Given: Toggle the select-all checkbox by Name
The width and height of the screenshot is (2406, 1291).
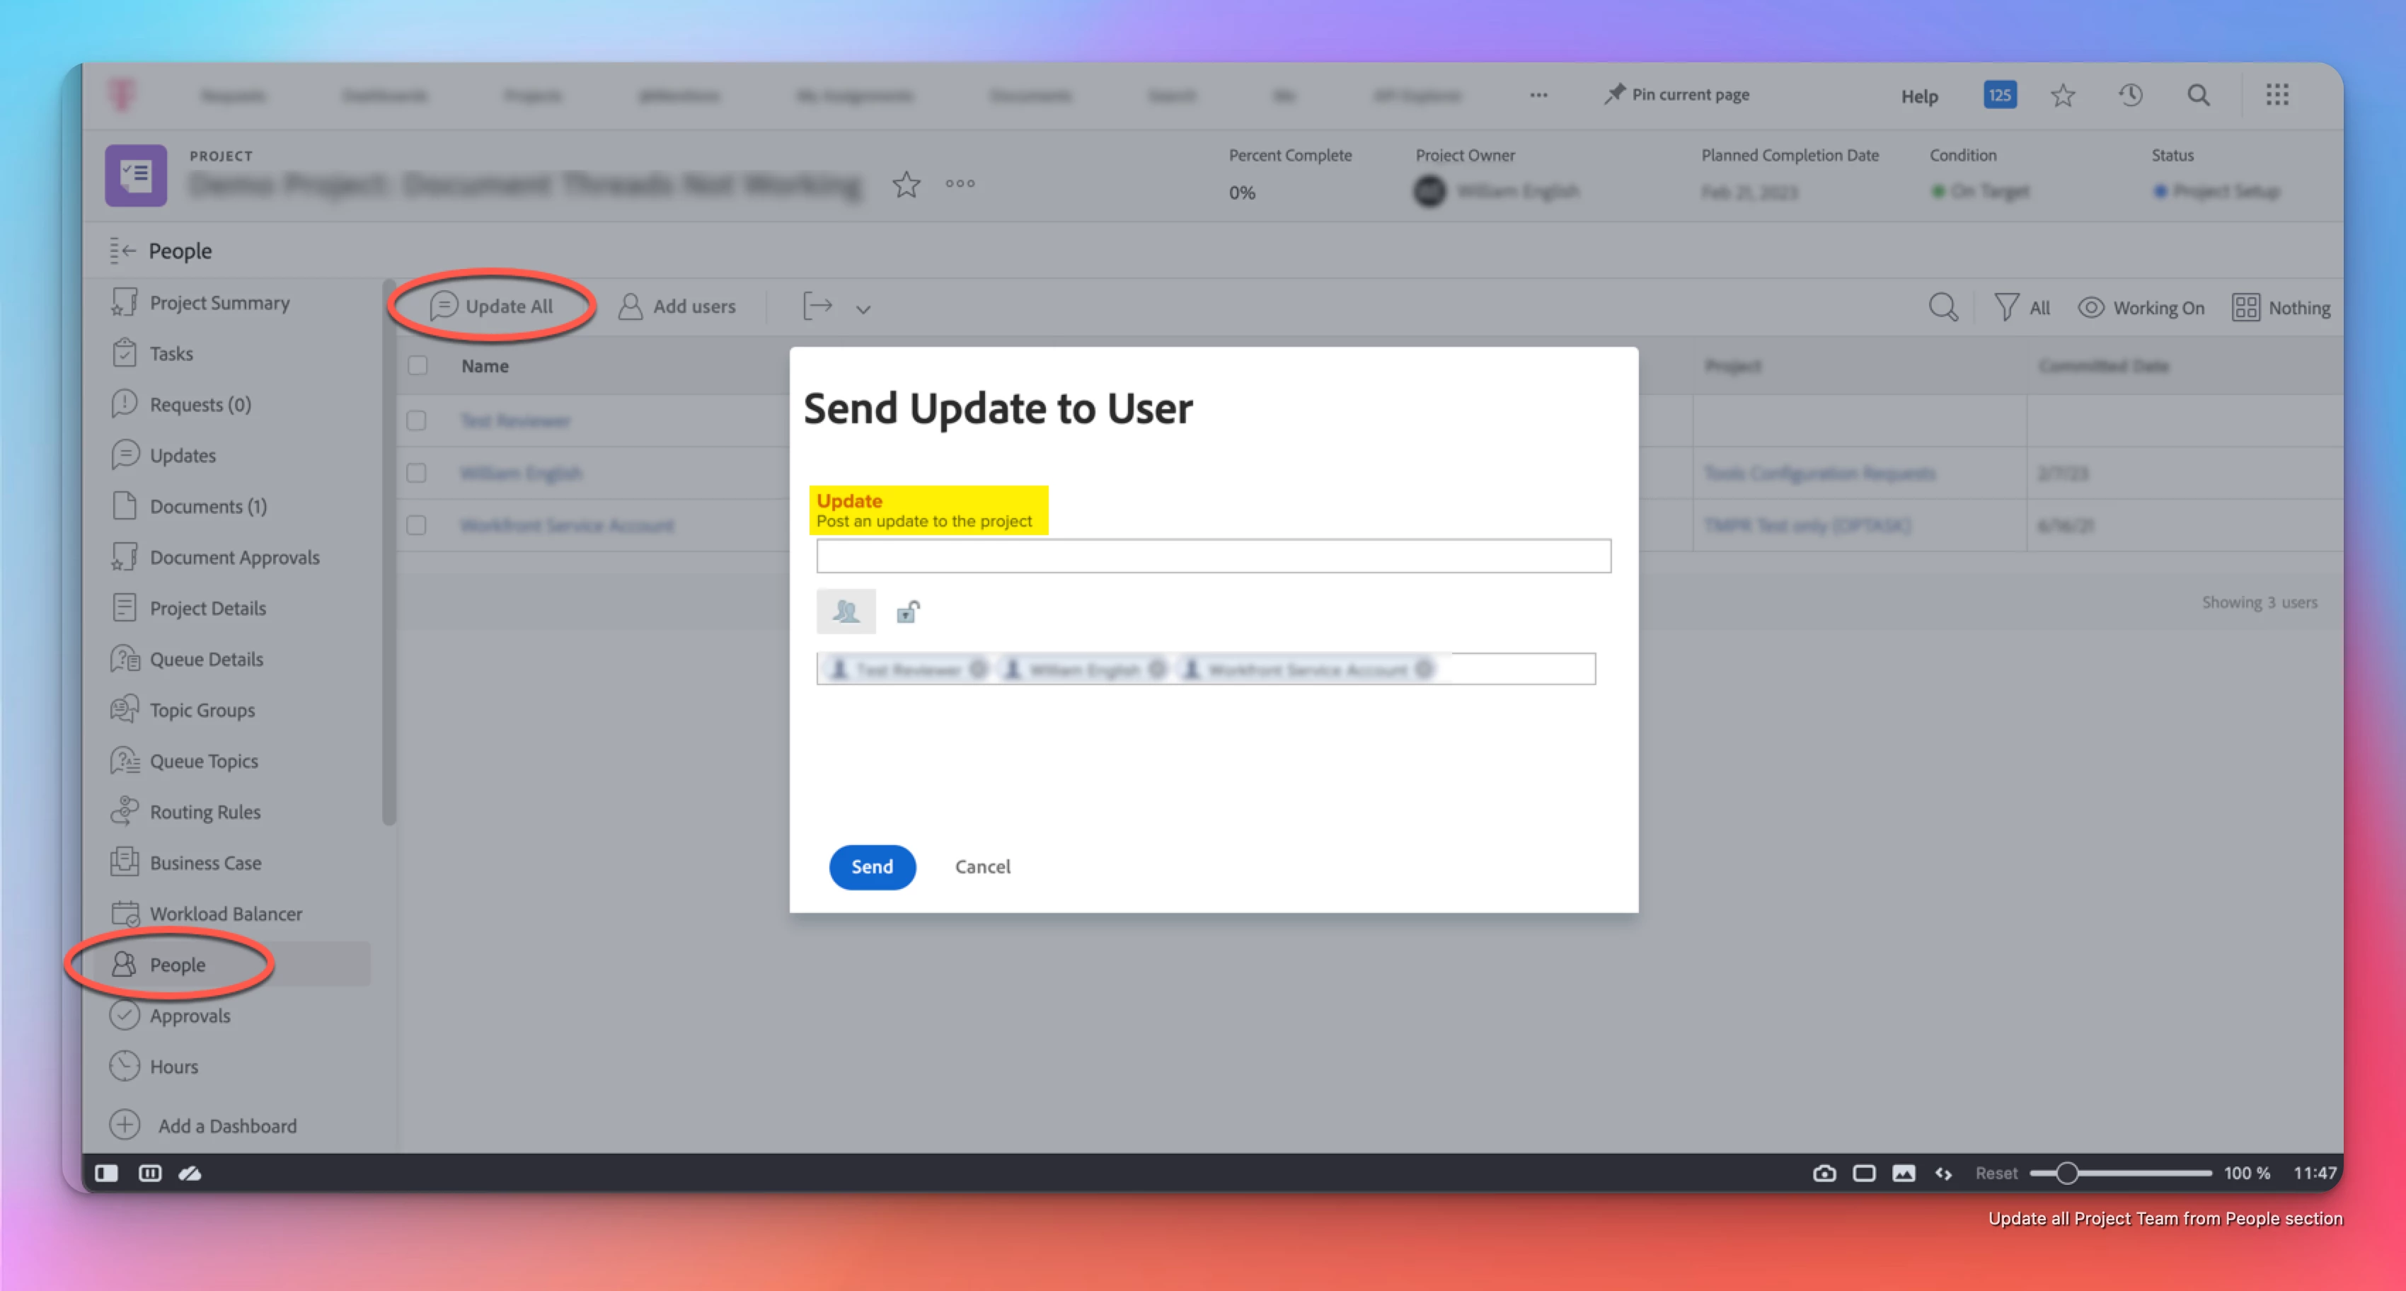Looking at the screenshot, I should [x=418, y=366].
